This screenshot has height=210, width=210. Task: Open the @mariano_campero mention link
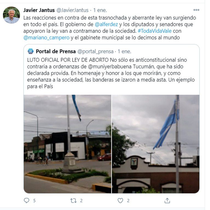point(46,38)
